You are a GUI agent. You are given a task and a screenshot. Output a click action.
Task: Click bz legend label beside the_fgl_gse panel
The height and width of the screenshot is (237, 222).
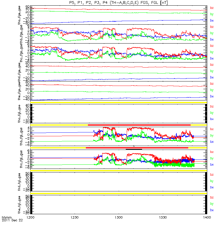(212, 197)
